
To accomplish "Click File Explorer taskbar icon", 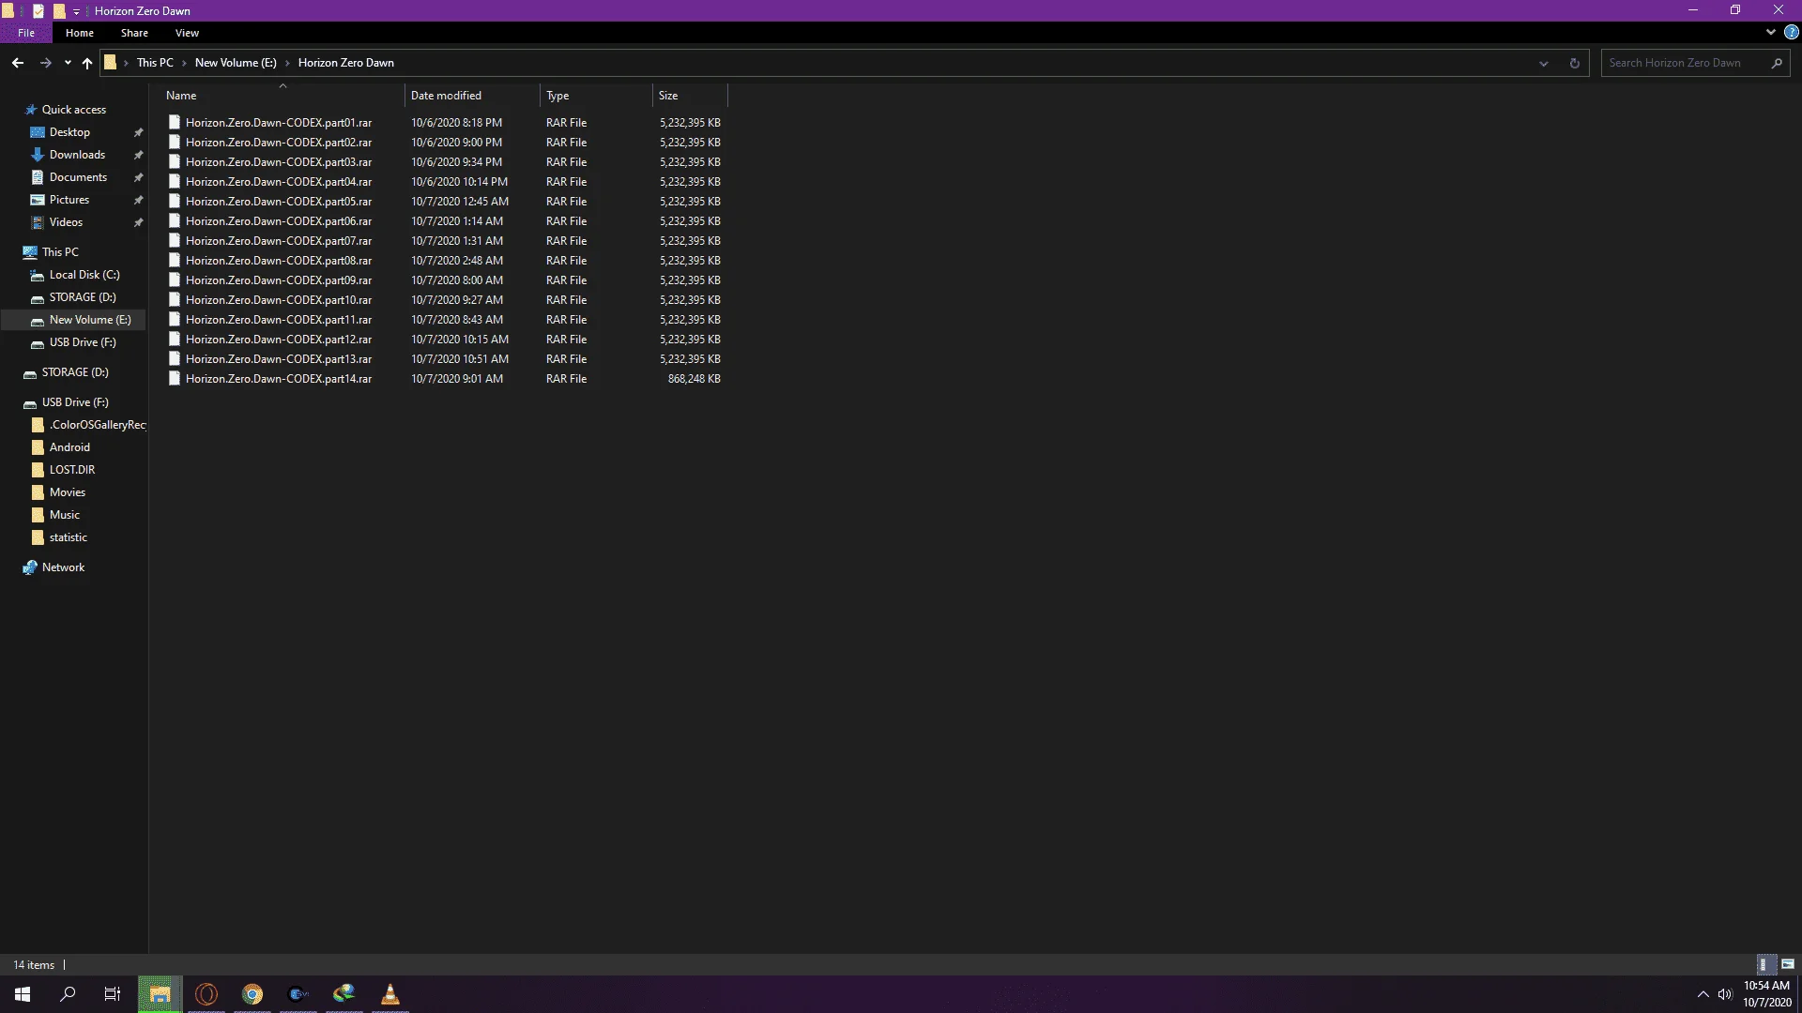I will click(x=160, y=994).
